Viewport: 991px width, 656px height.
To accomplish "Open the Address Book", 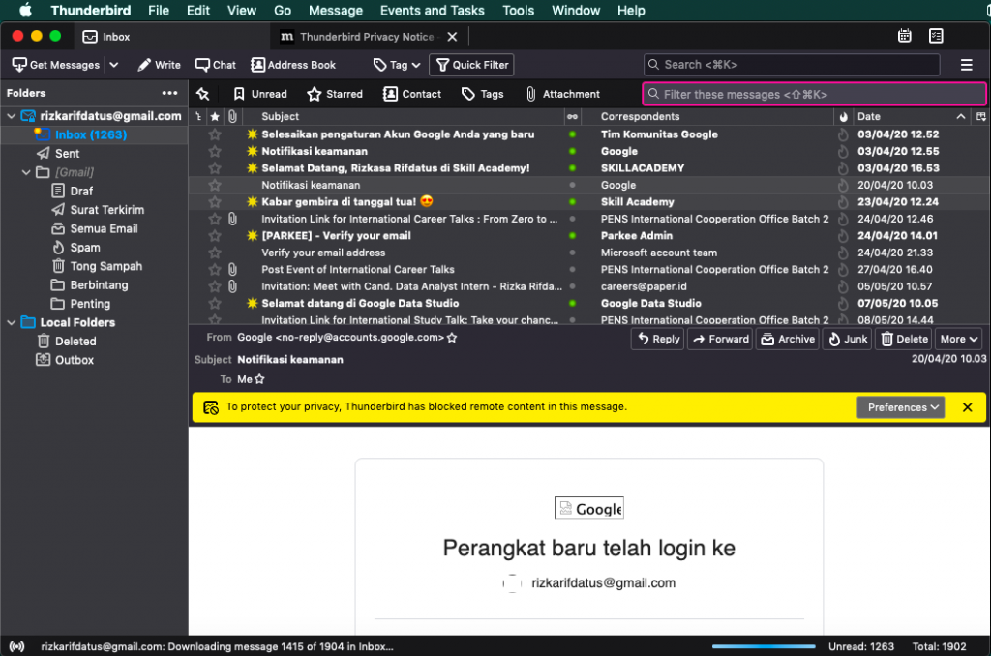I will (293, 65).
